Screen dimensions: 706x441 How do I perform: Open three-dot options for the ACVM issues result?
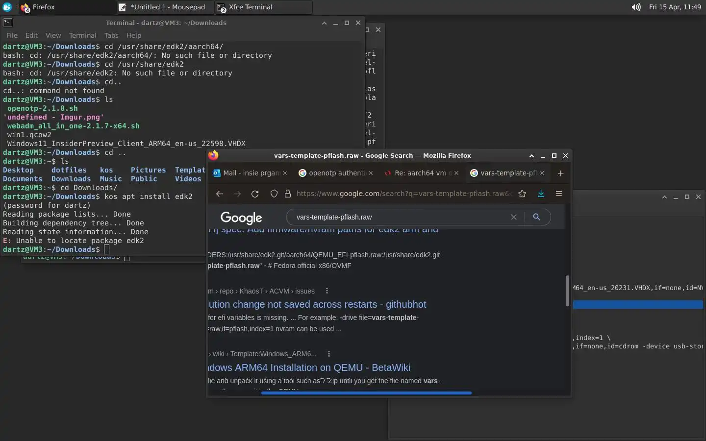327,291
